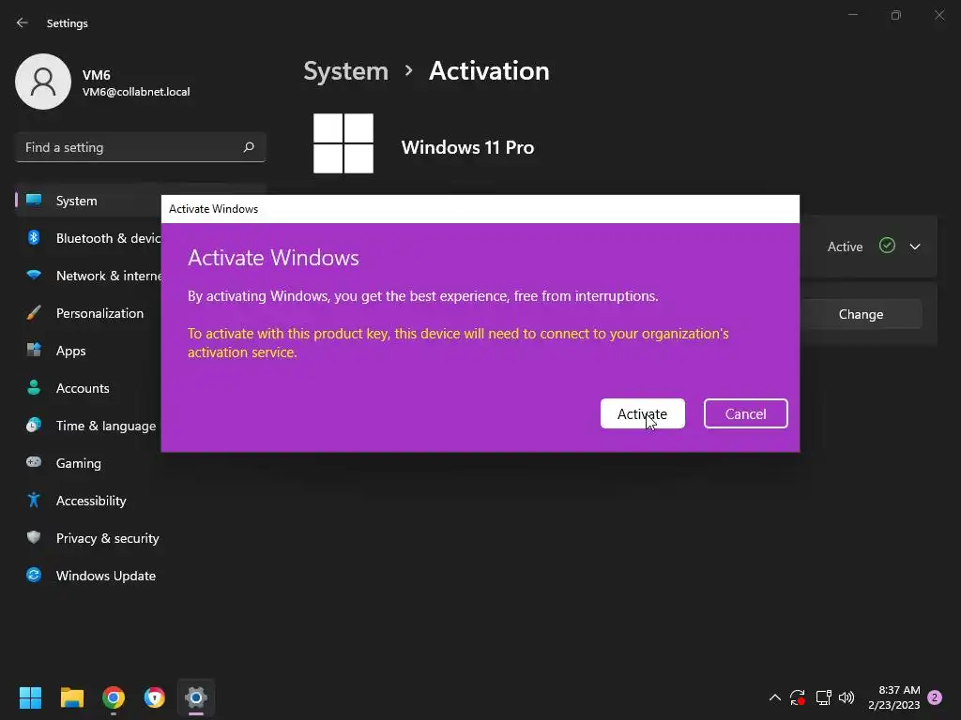The height and width of the screenshot is (720, 961).
Task: Click the Accounts person icon in sidebar
Action: (34, 387)
